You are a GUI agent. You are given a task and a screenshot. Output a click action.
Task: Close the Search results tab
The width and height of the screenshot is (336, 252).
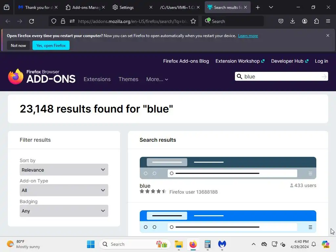pyautogui.click(x=245, y=7)
